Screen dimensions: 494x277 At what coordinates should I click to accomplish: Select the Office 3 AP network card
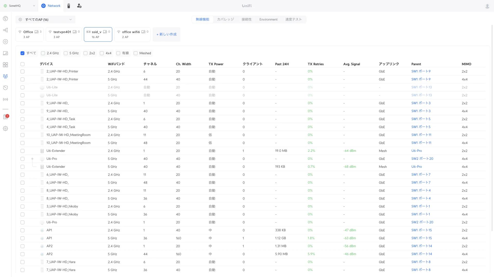coord(30,34)
